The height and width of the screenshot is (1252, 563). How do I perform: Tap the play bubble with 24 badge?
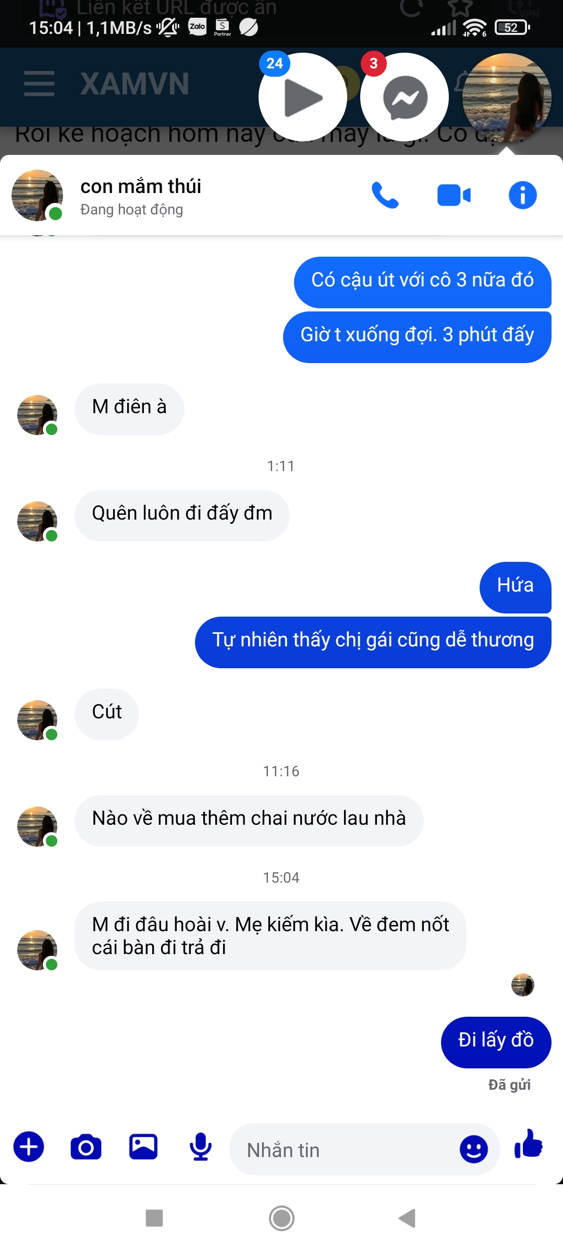point(303,98)
